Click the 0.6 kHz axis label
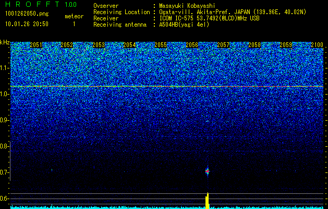The height and width of the screenshot is (209, 328). click(x=5, y=199)
